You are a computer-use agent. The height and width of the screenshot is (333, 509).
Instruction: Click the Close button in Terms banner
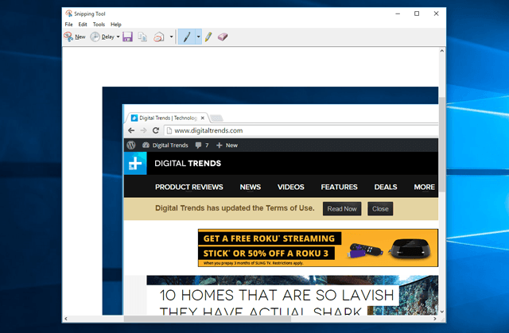pos(380,209)
